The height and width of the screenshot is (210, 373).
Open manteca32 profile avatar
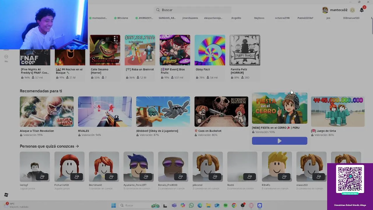coord(325,10)
